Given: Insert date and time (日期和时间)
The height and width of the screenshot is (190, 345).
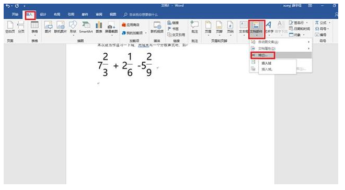Looking at the screenshot, I should coord(300,29).
